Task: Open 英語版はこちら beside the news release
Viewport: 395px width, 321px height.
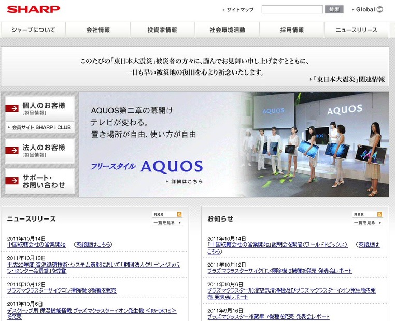Action: click(x=93, y=244)
